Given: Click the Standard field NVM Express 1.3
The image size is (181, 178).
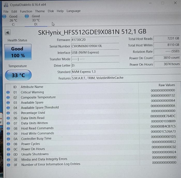Looking at the screenshot, I should tap(126, 72).
